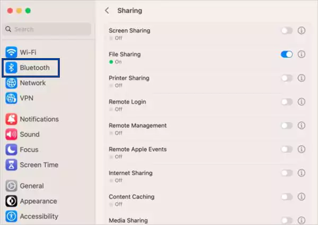Enable Screen Sharing toggle

287,31
